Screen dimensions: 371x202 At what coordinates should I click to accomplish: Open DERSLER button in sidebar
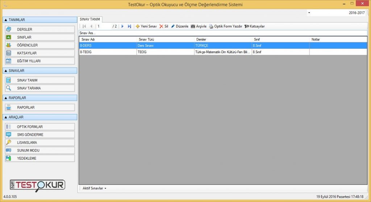point(40,29)
